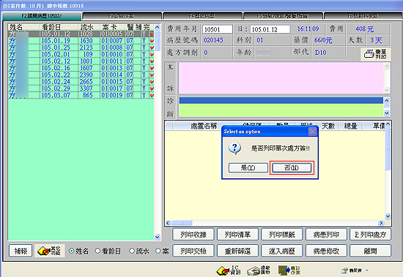The image size is (403, 277).
Task: Click the question mark icon in dialog
Action: 235,148
